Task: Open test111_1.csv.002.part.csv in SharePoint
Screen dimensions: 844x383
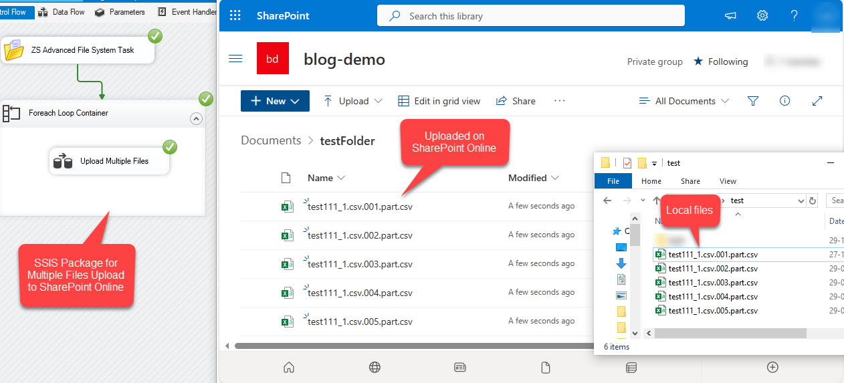Action: coord(360,235)
